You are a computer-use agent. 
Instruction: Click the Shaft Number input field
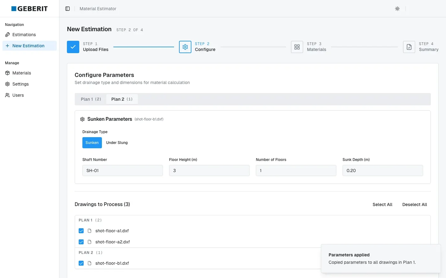pyautogui.click(x=123, y=171)
